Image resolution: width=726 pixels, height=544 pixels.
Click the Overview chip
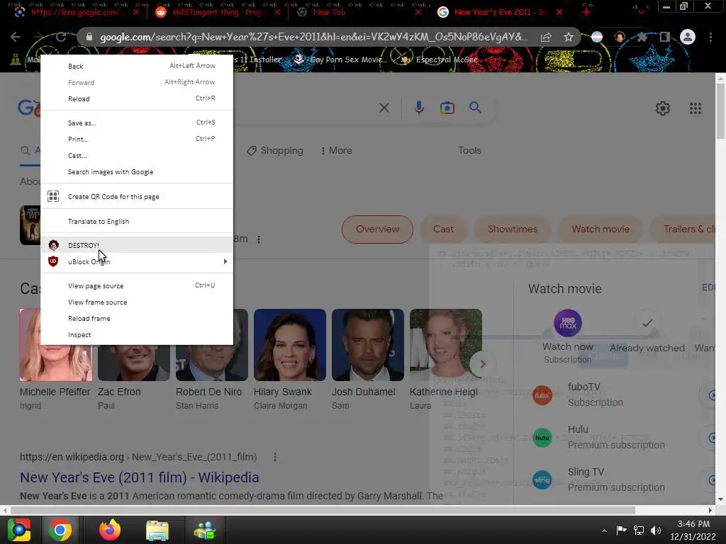click(x=377, y=229)
